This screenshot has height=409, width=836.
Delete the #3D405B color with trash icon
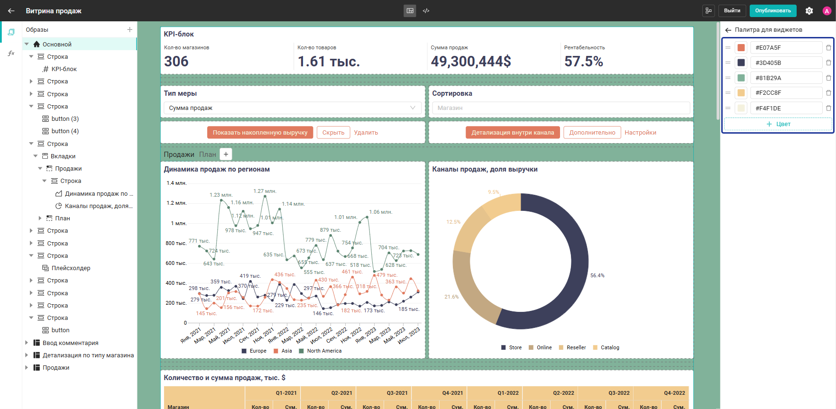click(828, 63)
